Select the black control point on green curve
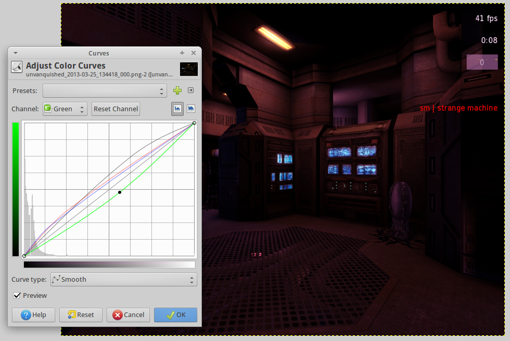This screenshot has width=510, height=341. coord(120,192)
